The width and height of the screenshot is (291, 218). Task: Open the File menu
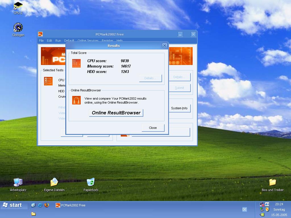tap(41, 40)
